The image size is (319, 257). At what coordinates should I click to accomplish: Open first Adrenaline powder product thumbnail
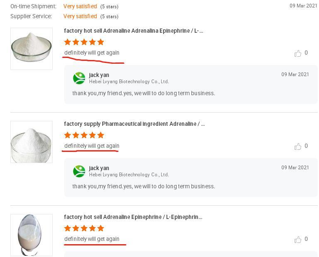[31, 49]
